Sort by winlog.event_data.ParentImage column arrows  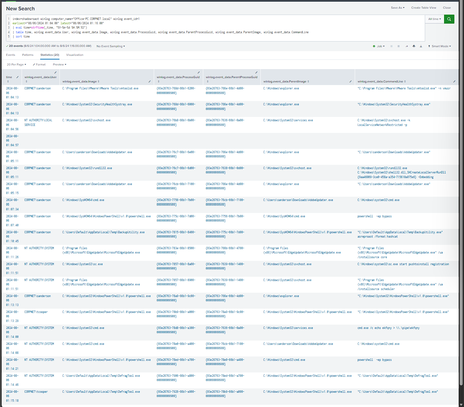point(308,81)
